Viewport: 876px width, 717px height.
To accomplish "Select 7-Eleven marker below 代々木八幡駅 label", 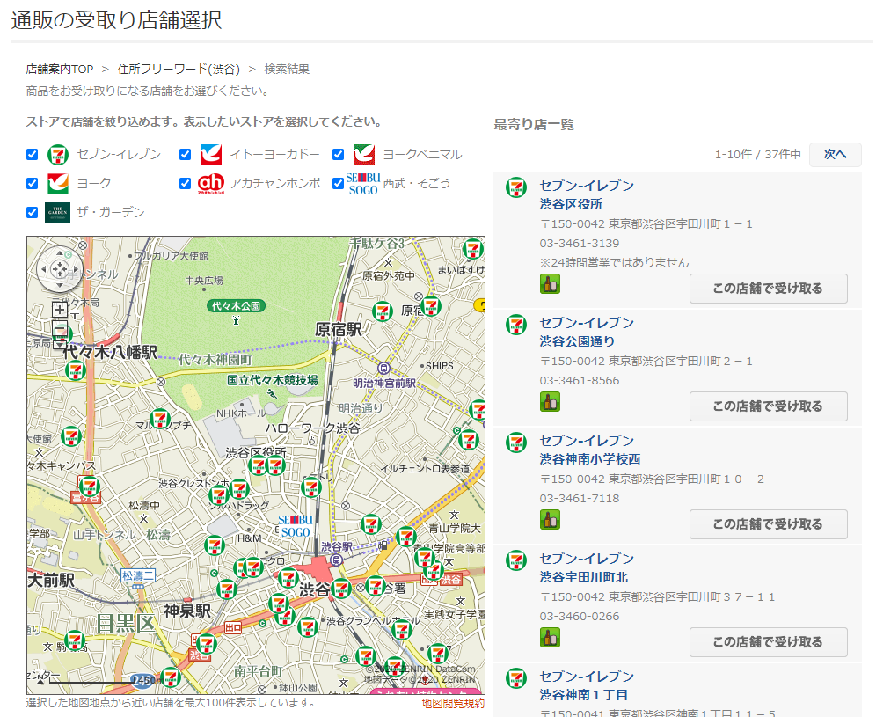I will click(75, 370).
